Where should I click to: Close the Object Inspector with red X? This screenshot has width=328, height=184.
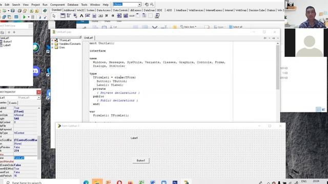tap(39, 92)
